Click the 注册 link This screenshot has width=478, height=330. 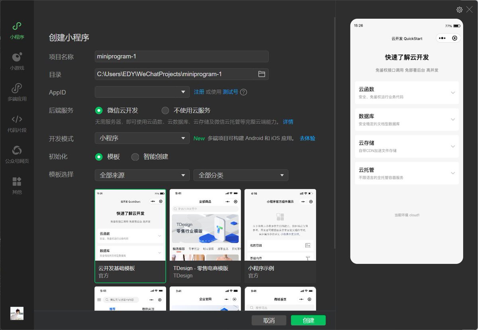click(199, 92)
